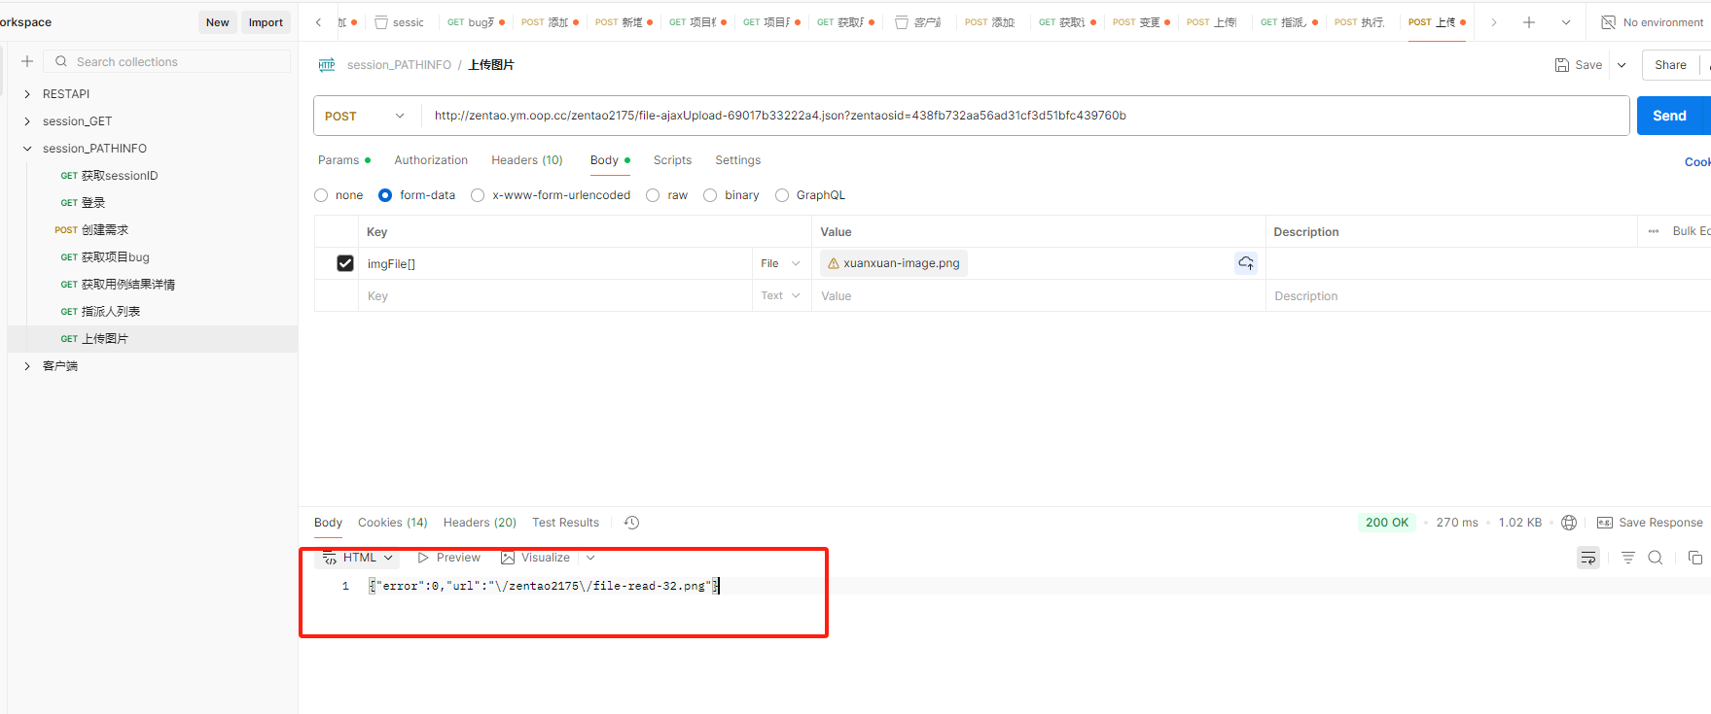Select the raw body type
The height and width of the screenshot is (714, 1711).
pyautogui.click(x=653, y=195)
